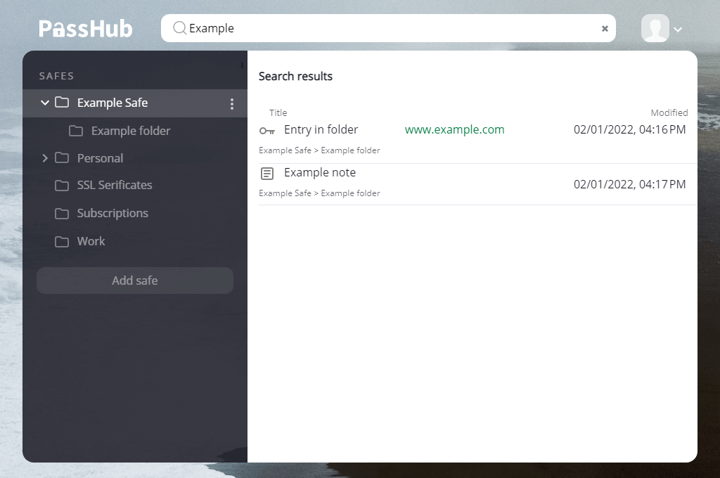Click the SSL Serificates folder icon

62,186
